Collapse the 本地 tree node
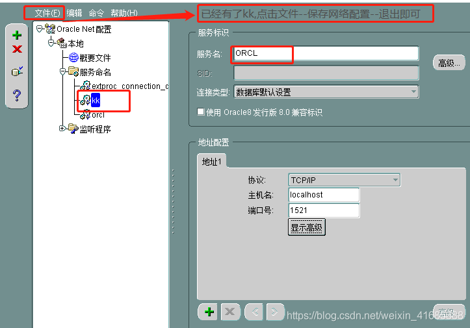The height and width of the screenshot is (328, 470). tap(51, 43)
